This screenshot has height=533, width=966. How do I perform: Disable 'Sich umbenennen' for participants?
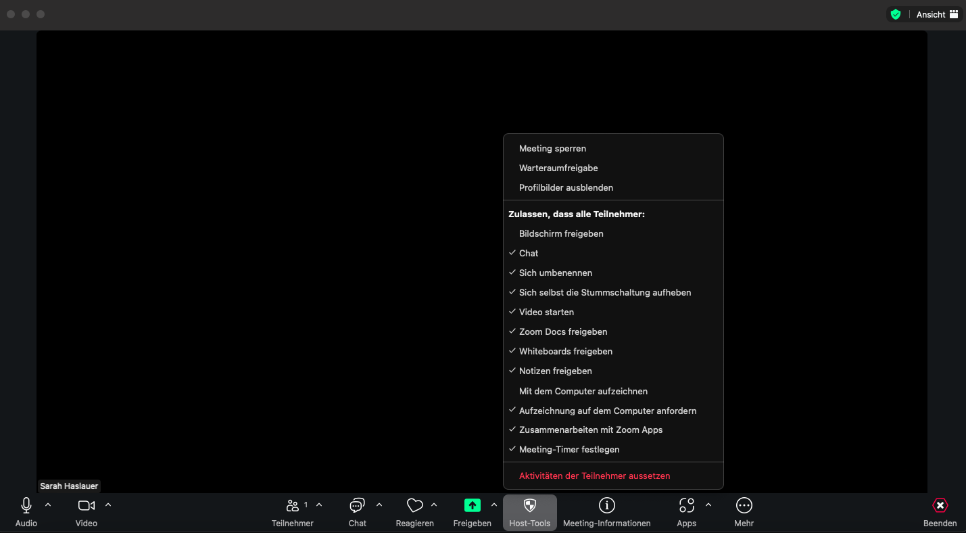click(x=555, y=273)
